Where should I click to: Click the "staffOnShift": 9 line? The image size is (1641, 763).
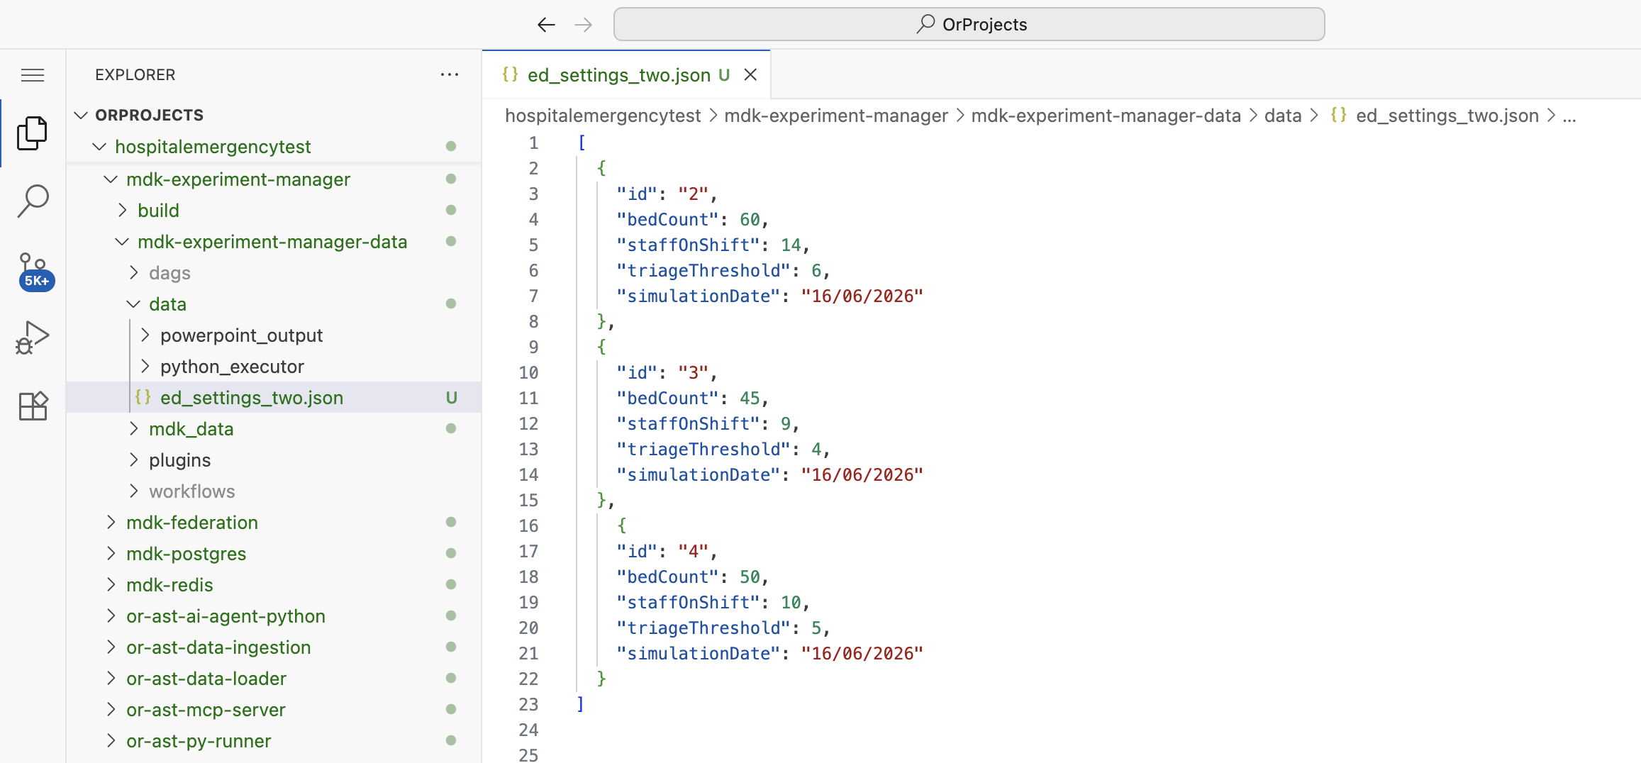708,423
